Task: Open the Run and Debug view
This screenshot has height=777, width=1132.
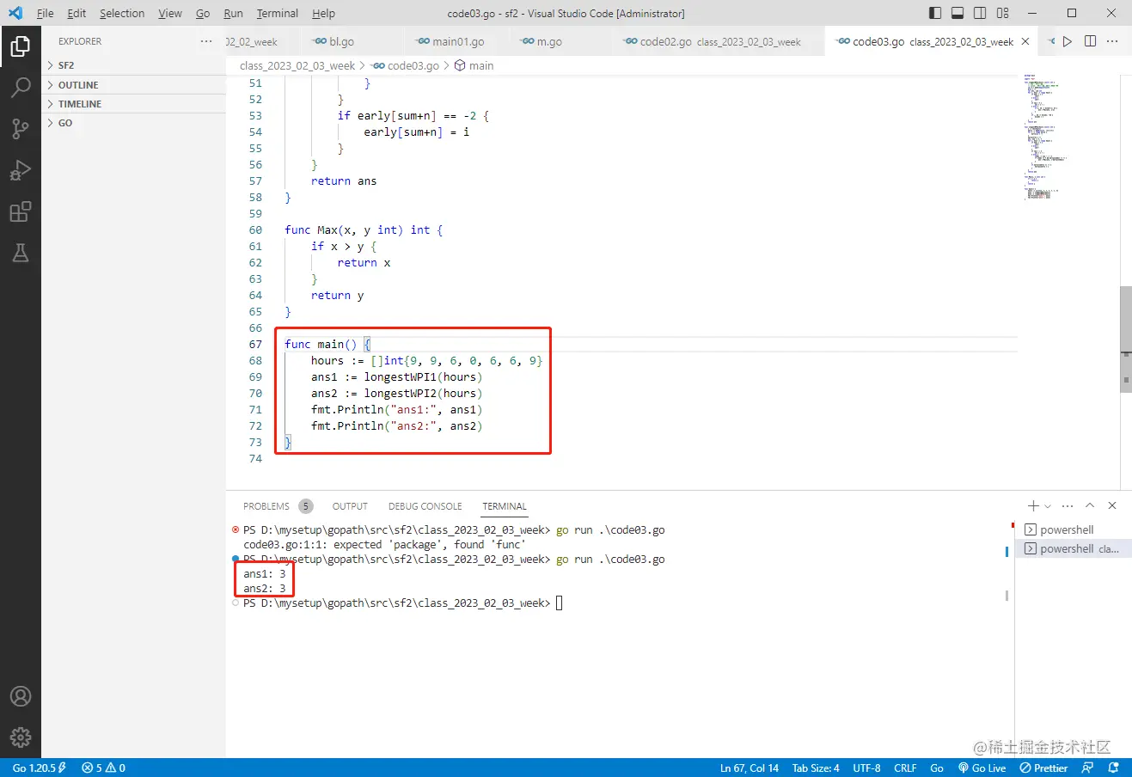Action: click(x=21, y=170)
